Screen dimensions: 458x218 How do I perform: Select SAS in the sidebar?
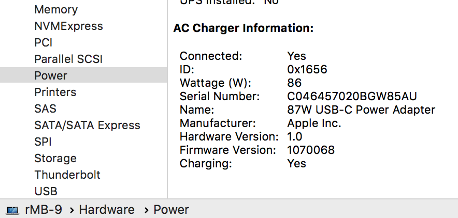coord(45,109)
